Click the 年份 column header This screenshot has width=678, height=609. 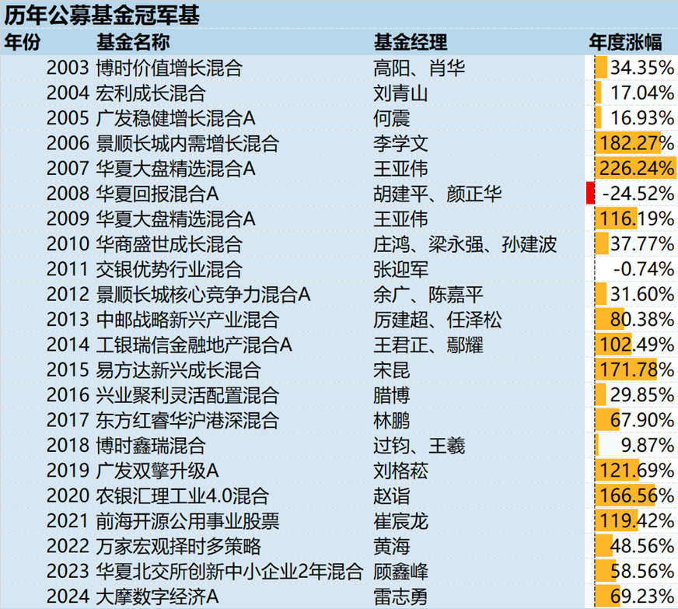[x=23, y=42]
